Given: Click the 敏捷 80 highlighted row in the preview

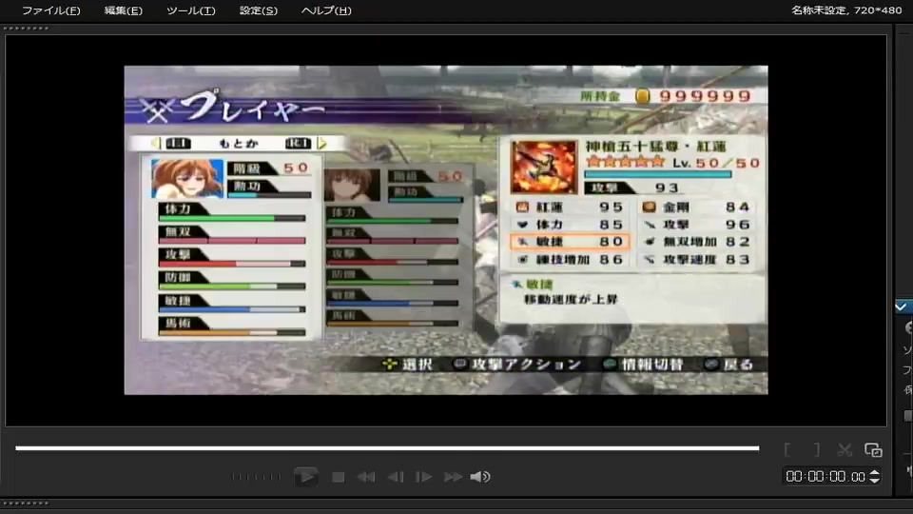Looking at the screenshot, I should click(570, 241).
